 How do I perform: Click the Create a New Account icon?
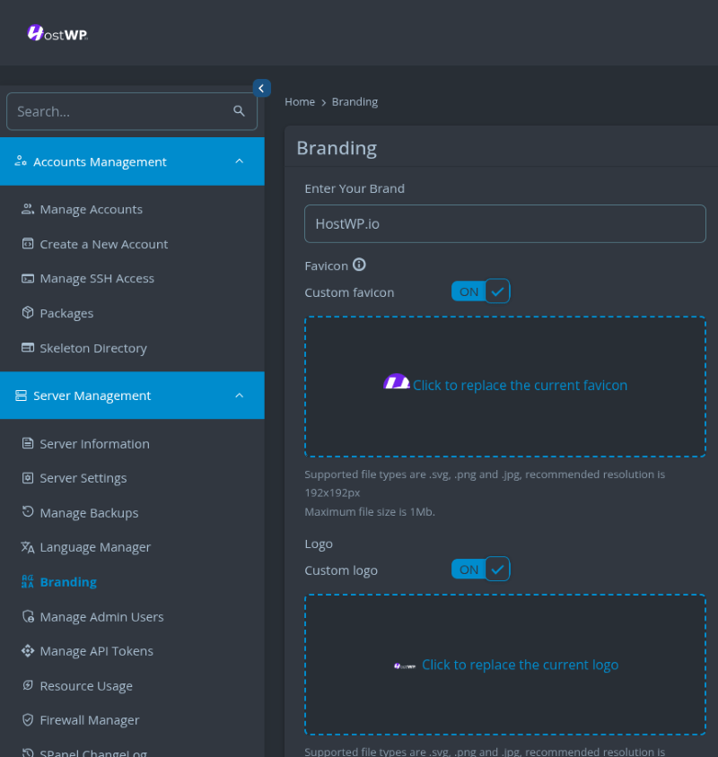pos(28,244)
